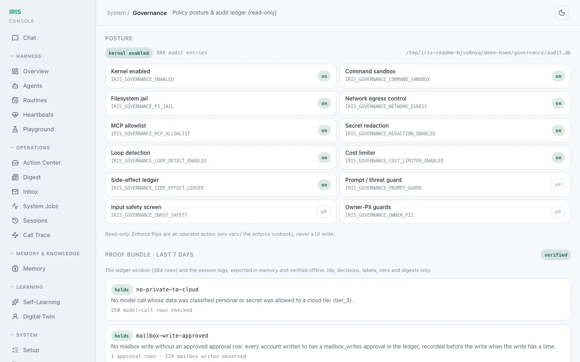Screen dimensions: 580x362
Task: Click the Governance breadcrumb title
Action: pyautogui.click(x=150, y=13)
